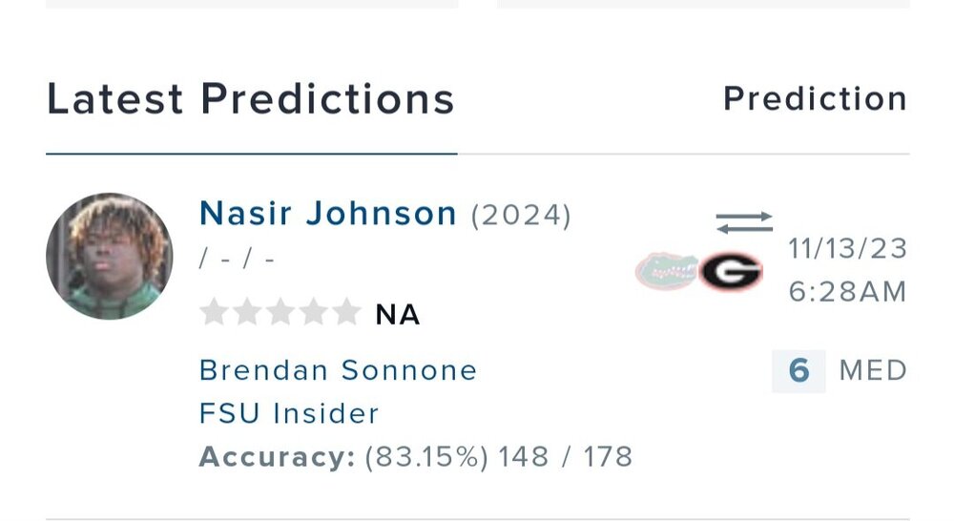The height and width of the screenshot is (521, 954).
Task: Click the confidence score 6 badge
Action: (798, 370)
